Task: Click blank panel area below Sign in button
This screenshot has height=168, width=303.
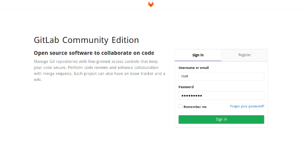Action: 221,125
